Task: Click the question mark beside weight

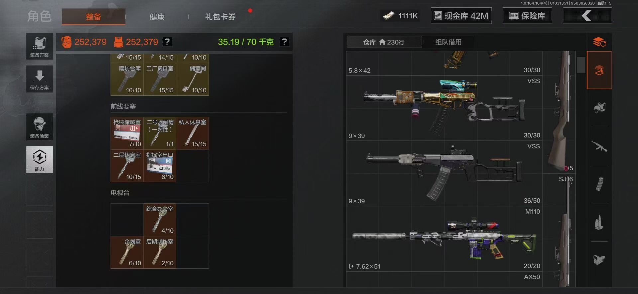Action: [x=284, y=42]
